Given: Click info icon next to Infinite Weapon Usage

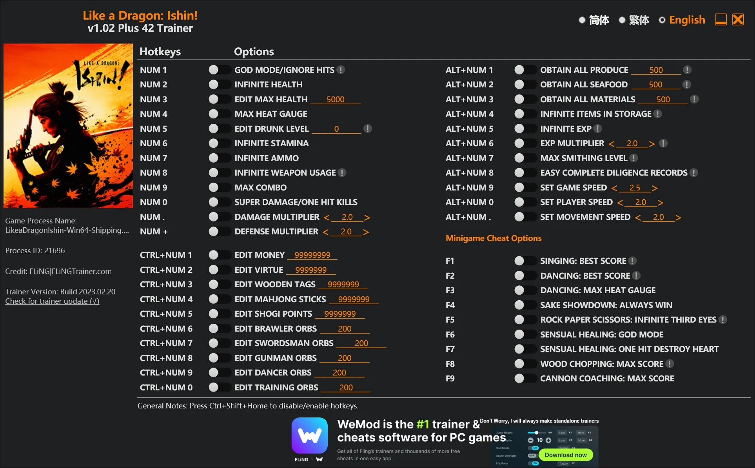Looking at the screenshot, I should 342,172.
